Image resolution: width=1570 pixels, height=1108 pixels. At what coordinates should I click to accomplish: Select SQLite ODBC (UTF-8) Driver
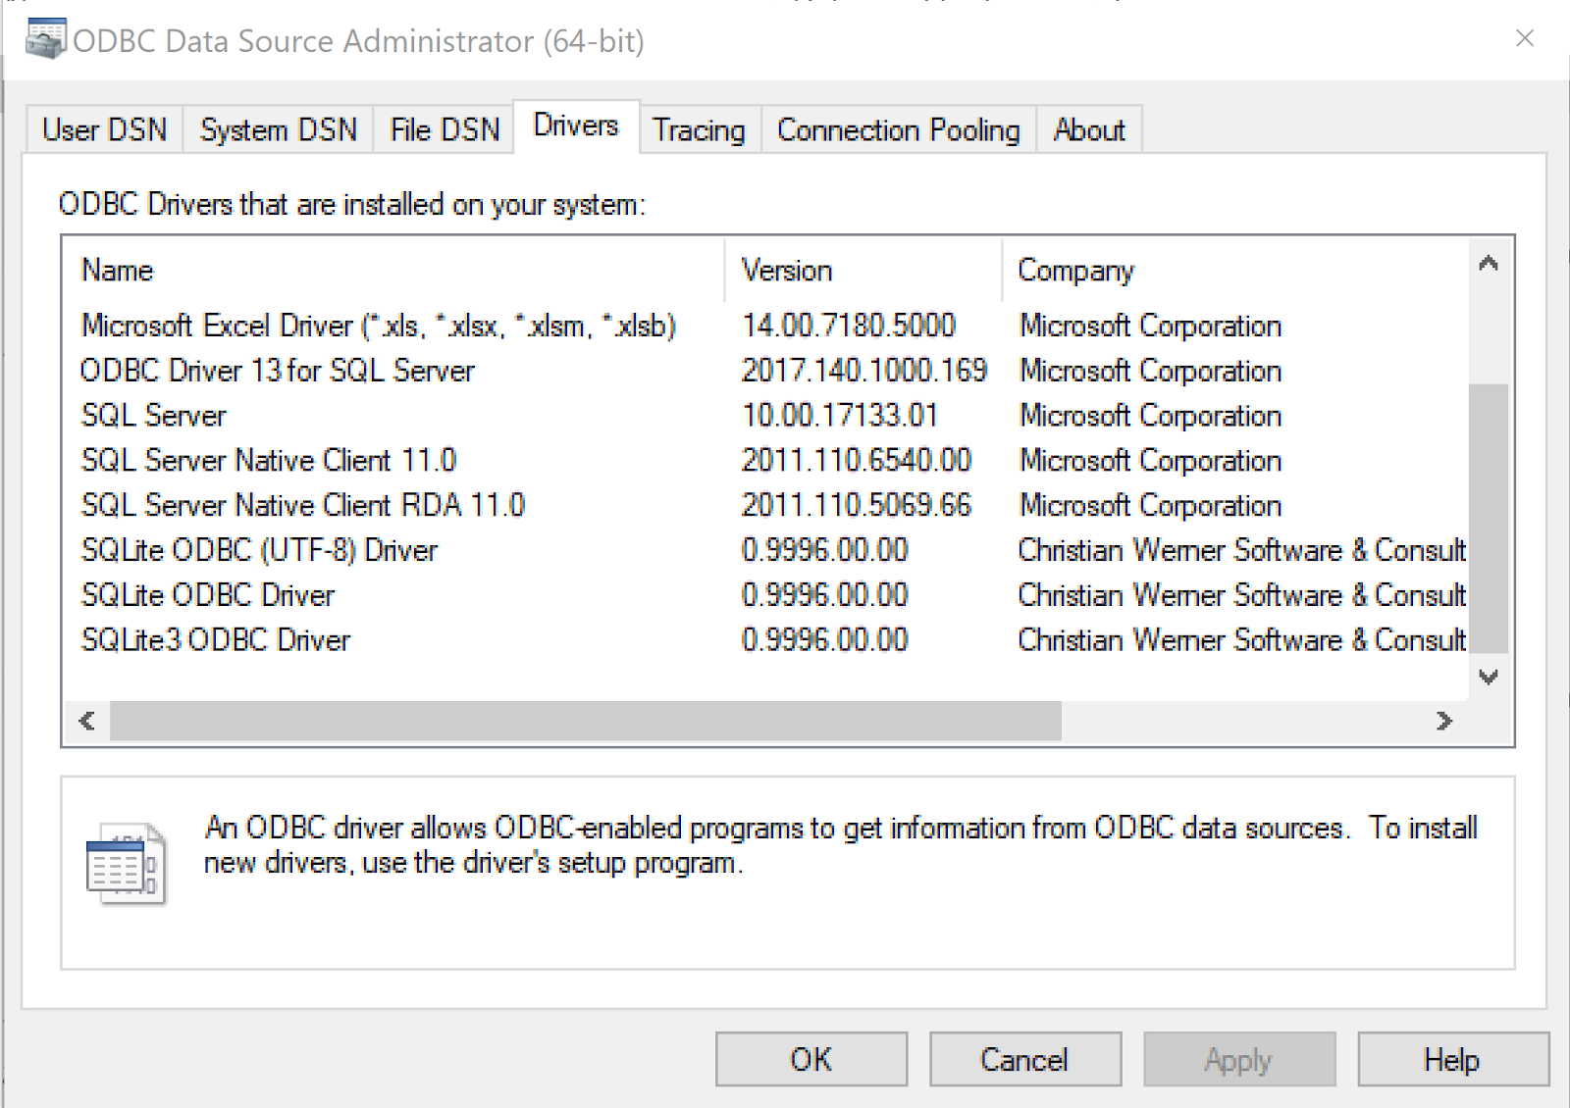[765, 550]
